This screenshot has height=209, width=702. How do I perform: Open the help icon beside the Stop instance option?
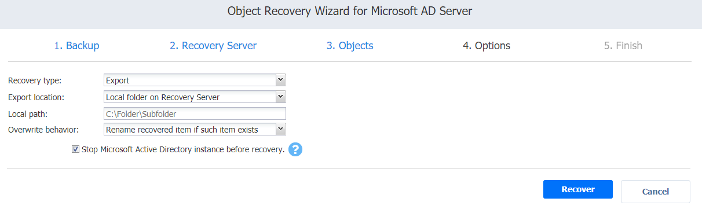[x=295, y=150]
